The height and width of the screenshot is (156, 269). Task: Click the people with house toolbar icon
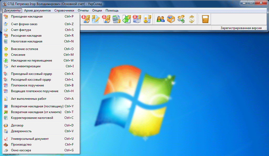pyautogui.click(x=181, y=19)
